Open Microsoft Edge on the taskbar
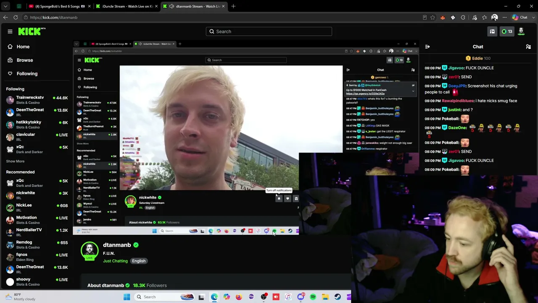Screen dimensions: 538x303 (x=214, y=297)
